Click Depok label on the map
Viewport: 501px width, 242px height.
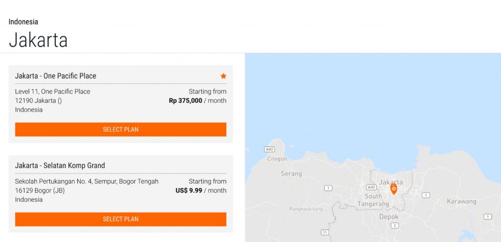coord(389,217)
